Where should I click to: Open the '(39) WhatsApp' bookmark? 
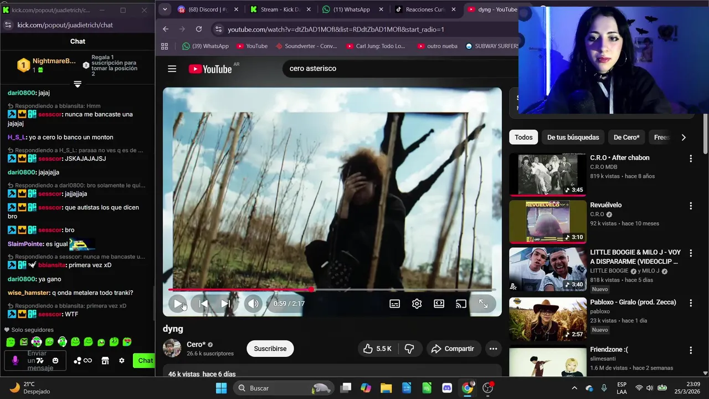(x=205, y=46)
